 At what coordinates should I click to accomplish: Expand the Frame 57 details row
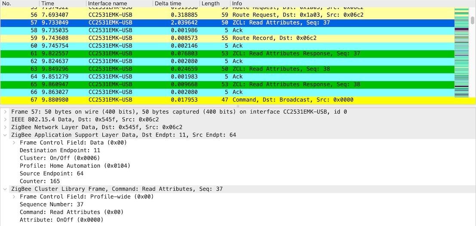click(5, 112)
